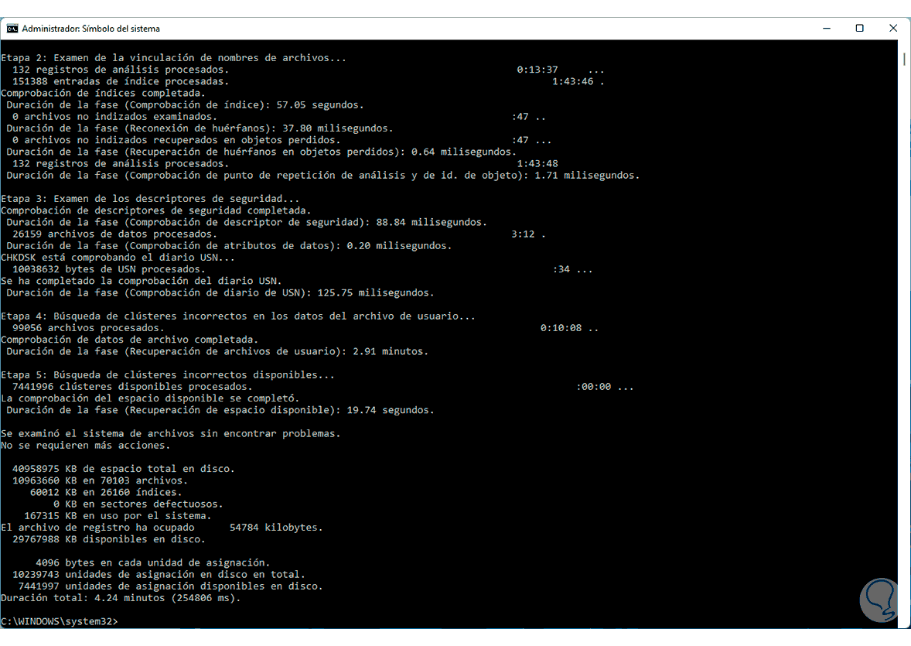The height and width of the screenshot is (646, 911).
Task: Click '10239743 unidades de asignación en disco' line
Action: click(159, 575)
